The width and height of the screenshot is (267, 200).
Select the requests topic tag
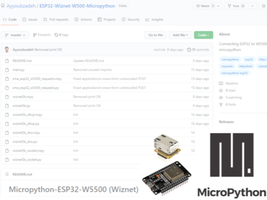pos(227,66)
